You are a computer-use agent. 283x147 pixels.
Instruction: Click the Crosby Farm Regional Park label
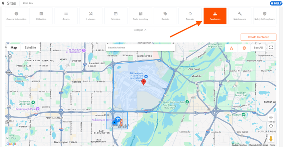point(215,45)
